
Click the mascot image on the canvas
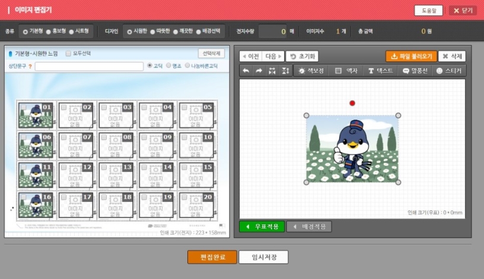[x=352, y=149]
